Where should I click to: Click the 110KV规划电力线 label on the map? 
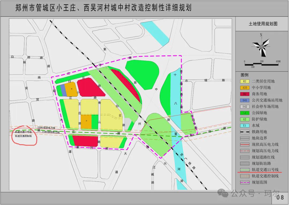51,132
